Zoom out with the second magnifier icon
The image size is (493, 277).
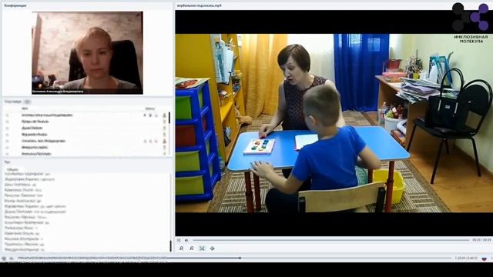[x=192, y=249]
